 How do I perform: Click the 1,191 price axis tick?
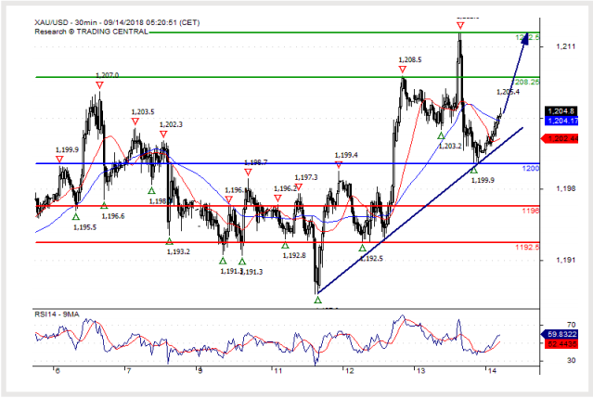pos(565,260)
